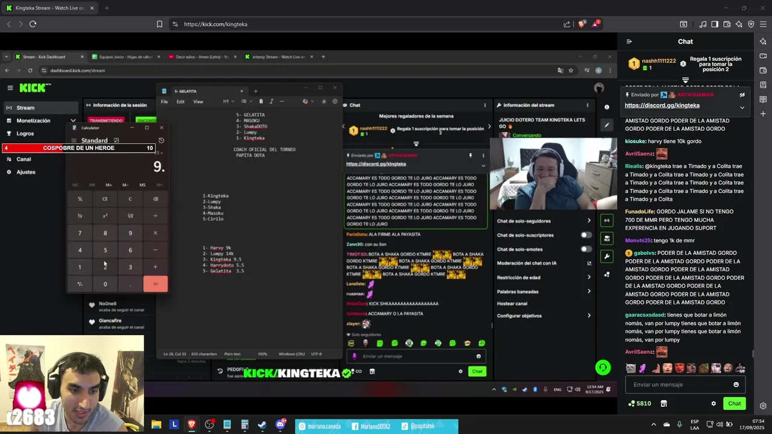Screen dimensions: 772x434
Task: Open the Edit menu in streamed Notepad
Action: click(x=180, y=101)
